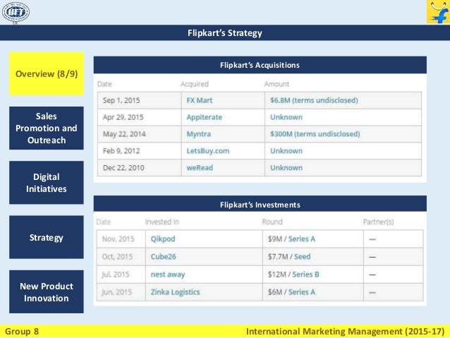Click the Flipkart's Investments header
The height and width of the screenshot is (338, 450).
[x=260, y=205]
